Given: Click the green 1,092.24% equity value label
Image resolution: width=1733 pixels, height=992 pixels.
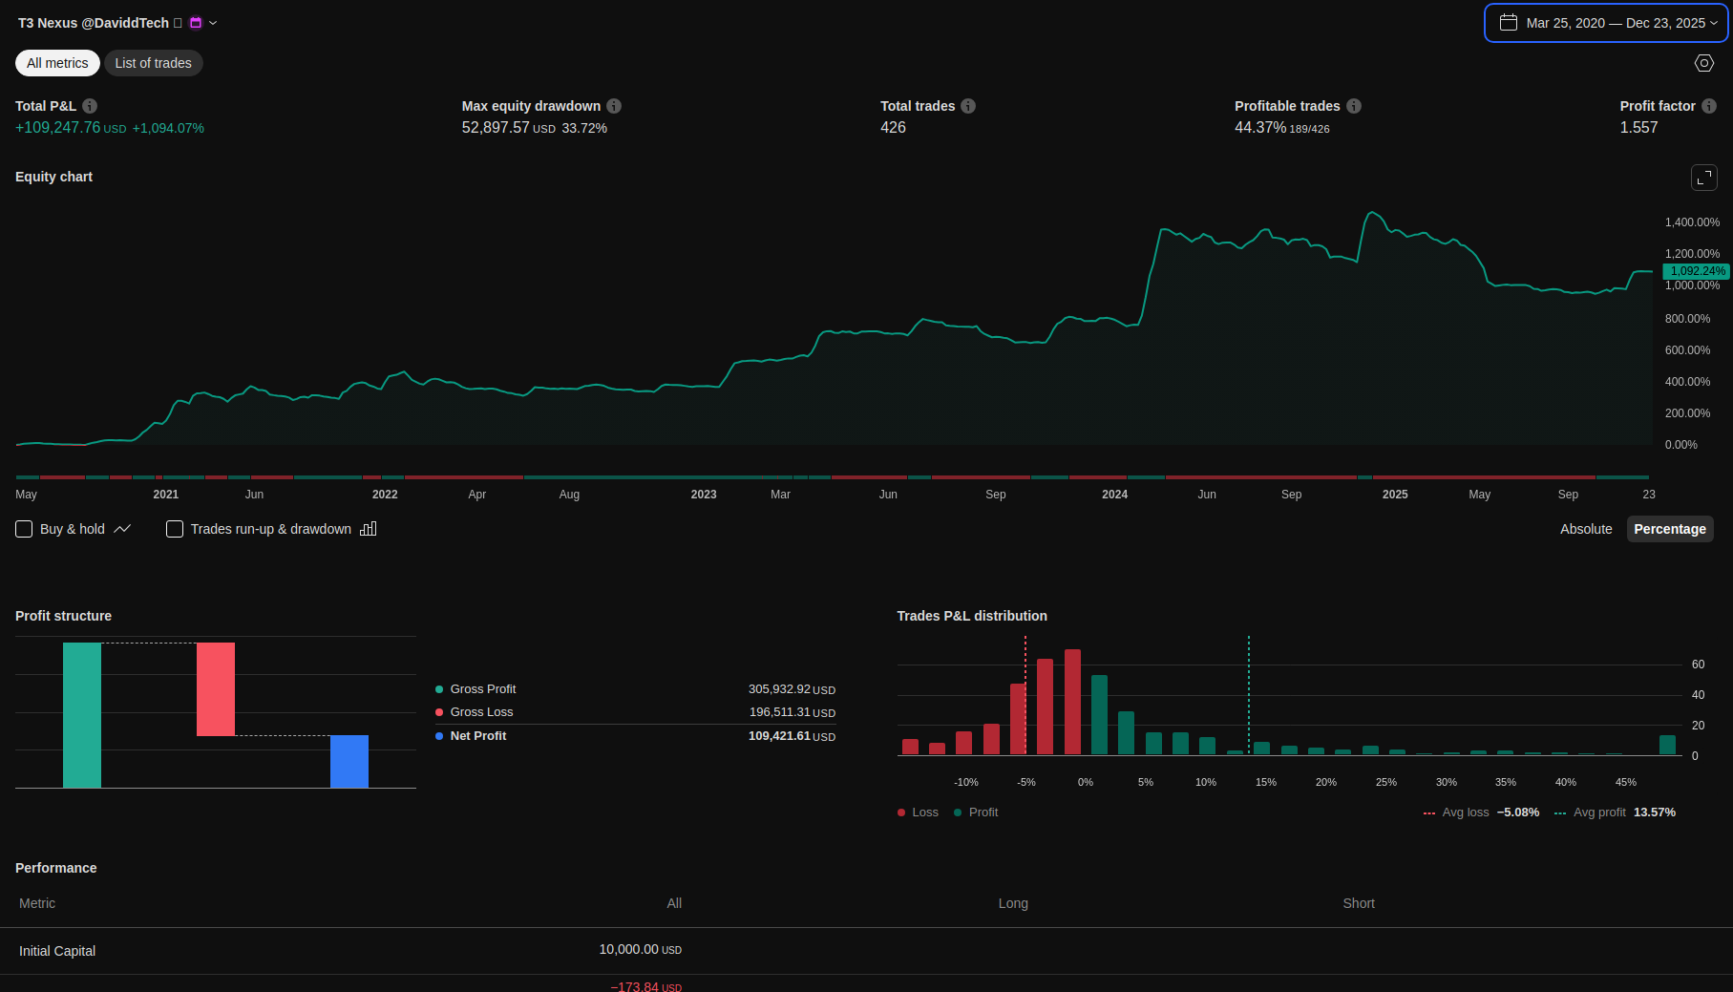Looking at the screenshot, I should (1696, 271).
